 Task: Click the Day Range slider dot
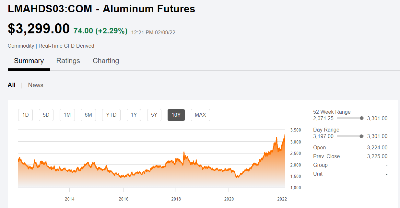pos(361,136)
